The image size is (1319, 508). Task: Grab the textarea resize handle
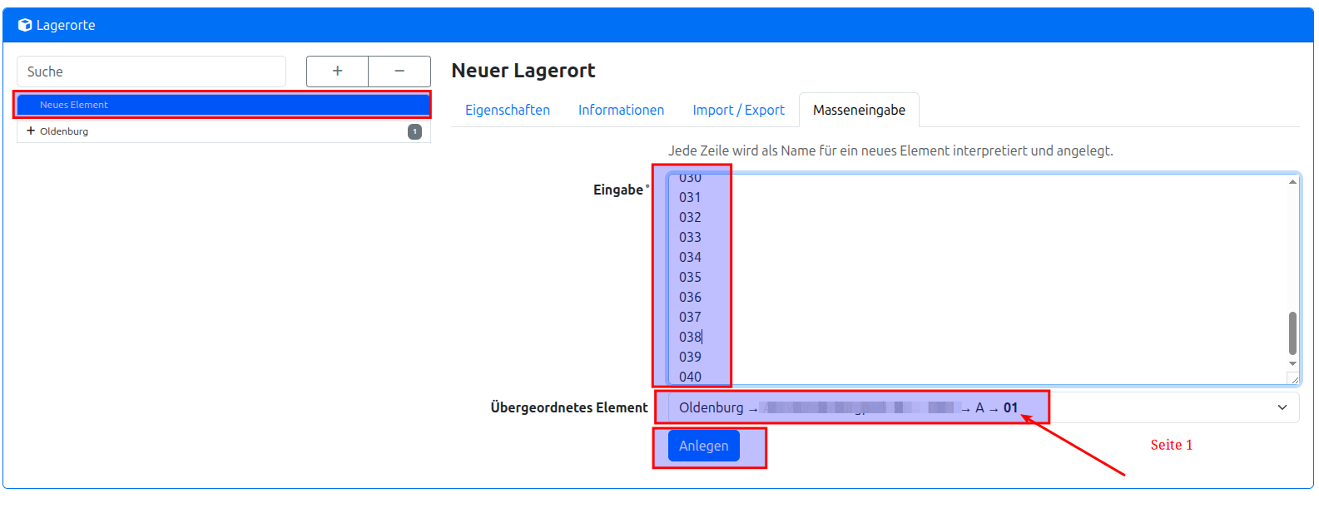point(1292,378)
